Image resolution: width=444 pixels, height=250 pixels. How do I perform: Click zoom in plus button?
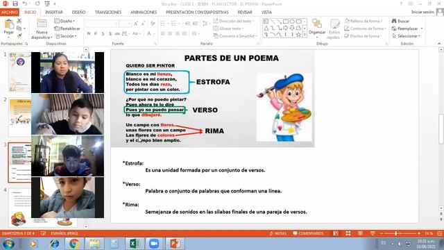pyautogui.click(x=419, y=233)
